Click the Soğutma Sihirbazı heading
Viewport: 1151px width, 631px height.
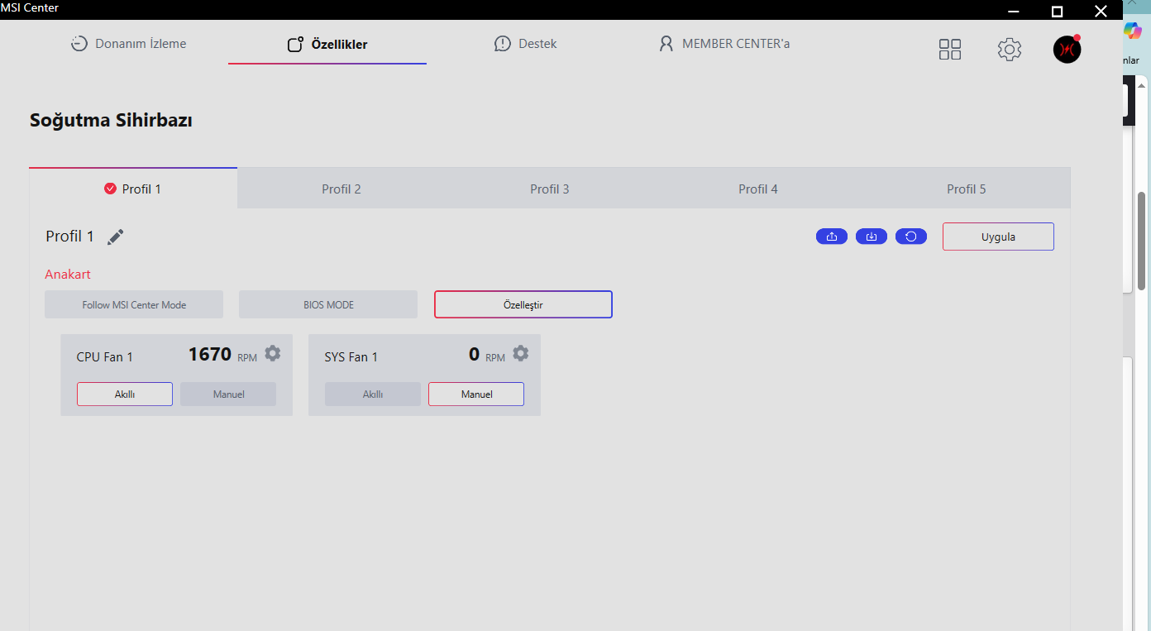[x=111, y=120]
